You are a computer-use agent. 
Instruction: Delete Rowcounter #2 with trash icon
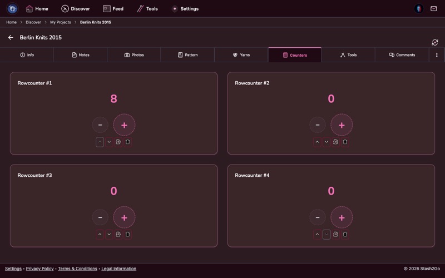pyautogui.click(x=345, y=142)
